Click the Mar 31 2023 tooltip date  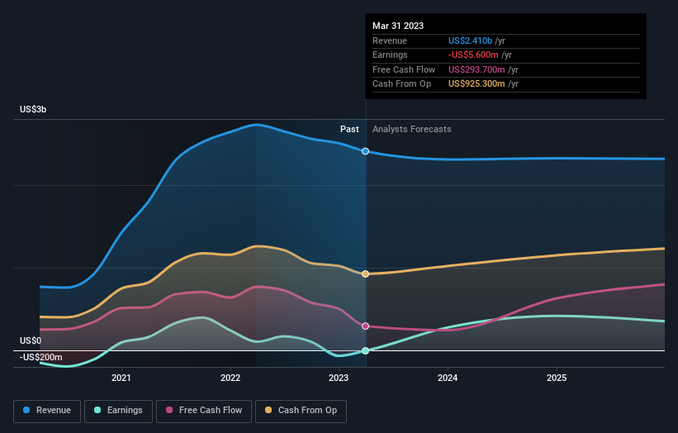tap(398, 26)
